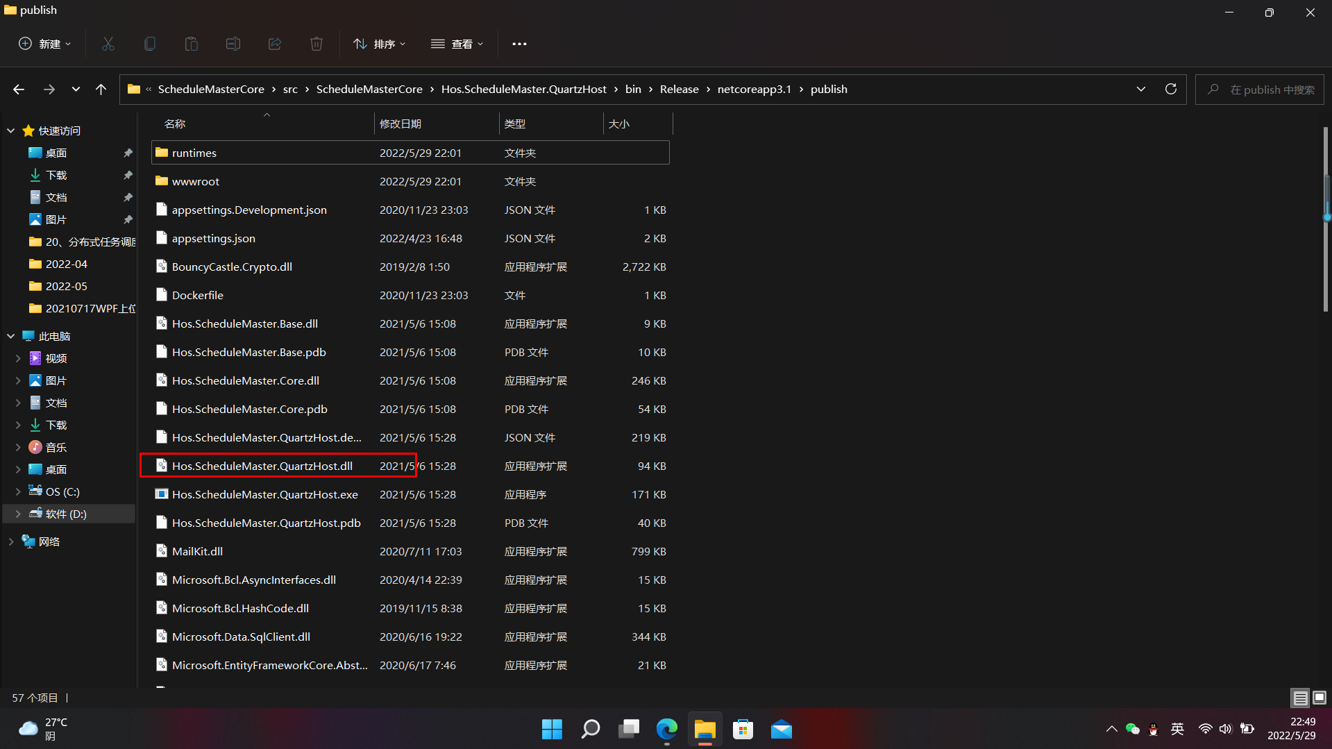1332x749 pixels.
Task: Collapse the 快速访问 tree node
Action: (10, 131)
